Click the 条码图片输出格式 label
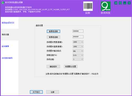The height and width of the screenshot is (96, 132). pos(54,51)
